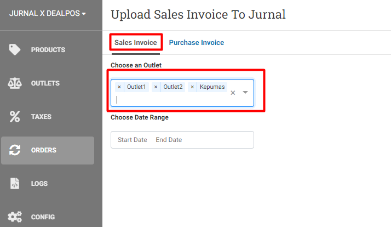The image size is (391, 227).
Task: Remove Kepumas tag from selection
Action: click(x=192, y=87)
